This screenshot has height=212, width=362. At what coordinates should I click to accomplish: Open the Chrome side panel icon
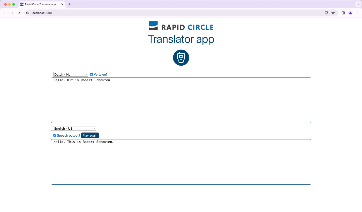point(343,13)
